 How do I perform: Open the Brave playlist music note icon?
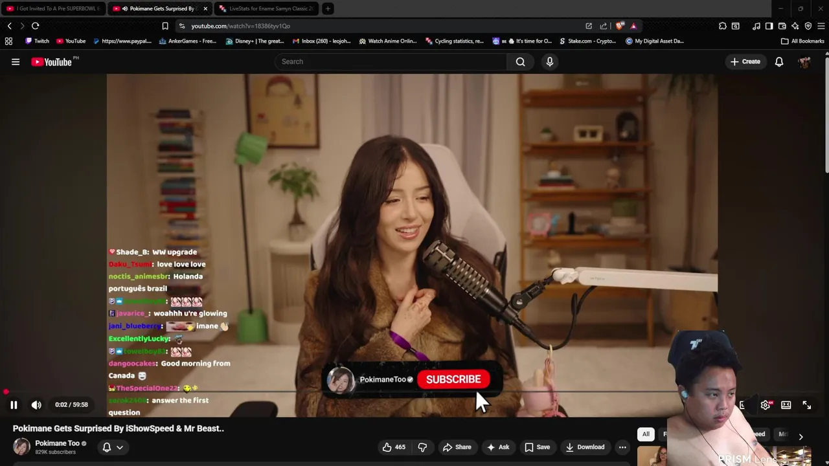point(756,26)
